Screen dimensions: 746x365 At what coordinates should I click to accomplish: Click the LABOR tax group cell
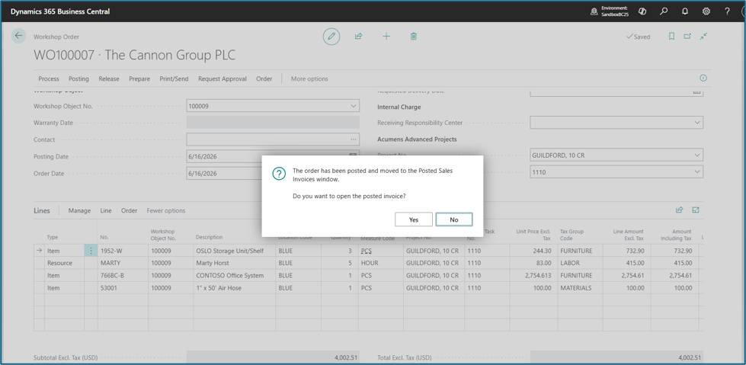(580, 263)
